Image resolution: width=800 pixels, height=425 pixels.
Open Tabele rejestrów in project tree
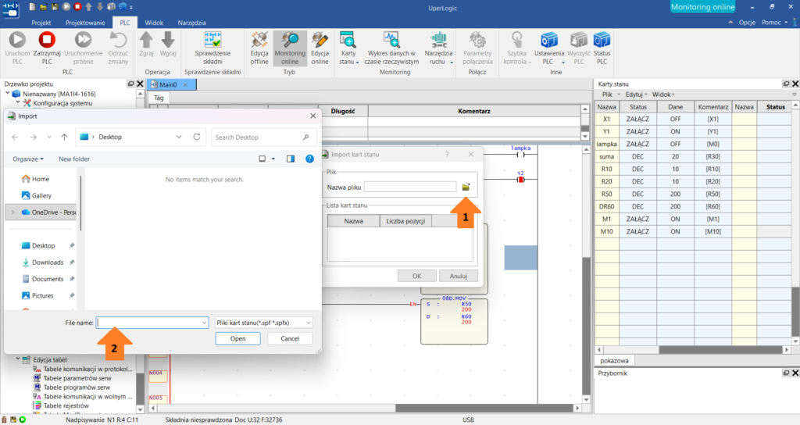[x=66, y=405]
